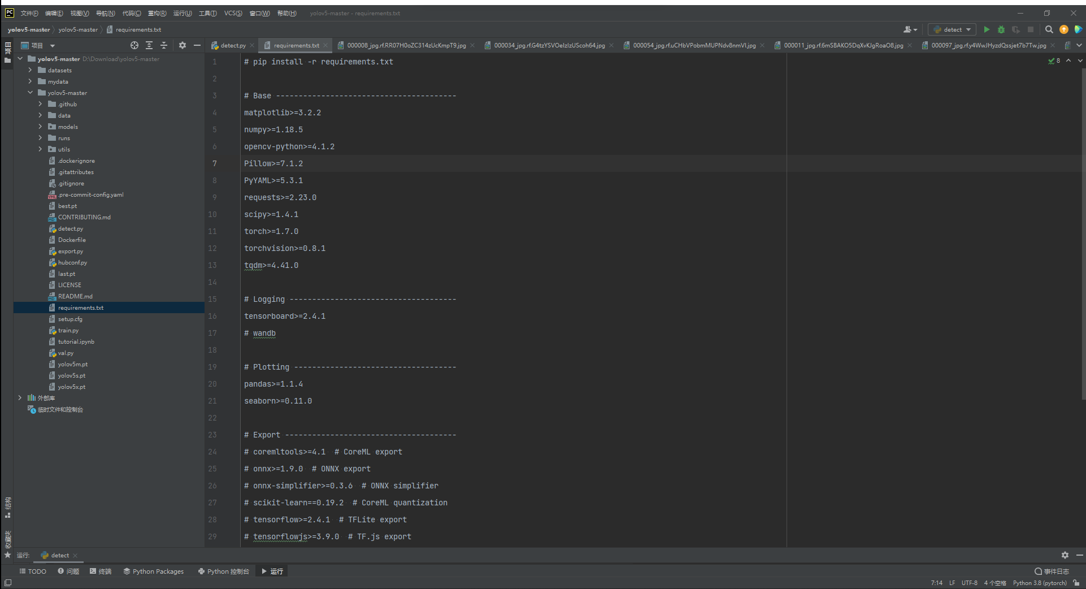Open the File (文件) menu
This screenshot has height=589, width=1086.
pos(29,13)
